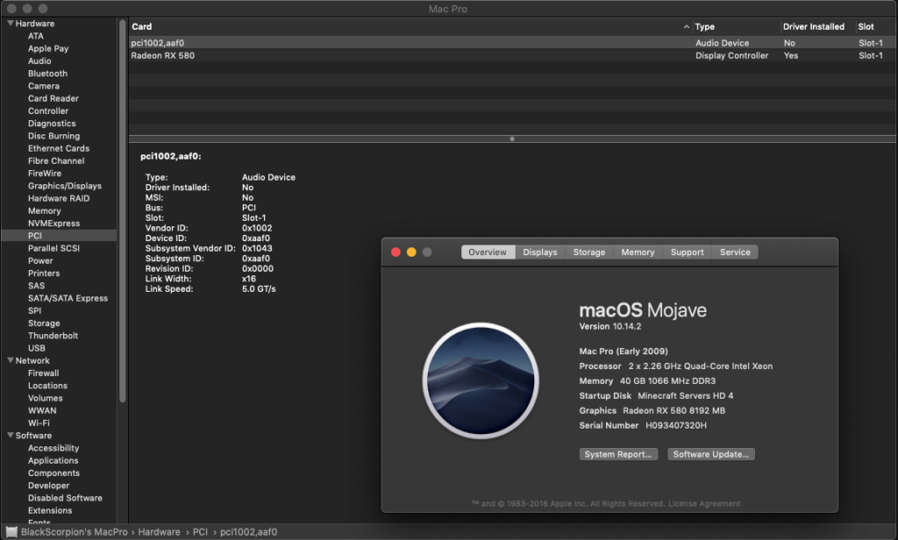This screenshot has height=540, width=898.
Task: Select Power in the sidebar
Action: [x=40, y=261]
